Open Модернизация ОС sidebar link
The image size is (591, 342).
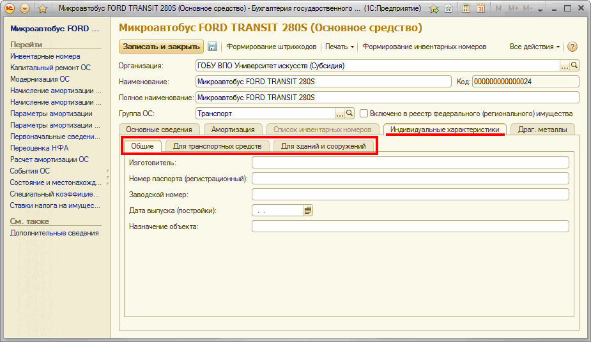click(x=40, y=79)
